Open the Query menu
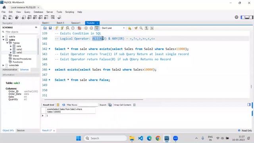 coord(27,12)
